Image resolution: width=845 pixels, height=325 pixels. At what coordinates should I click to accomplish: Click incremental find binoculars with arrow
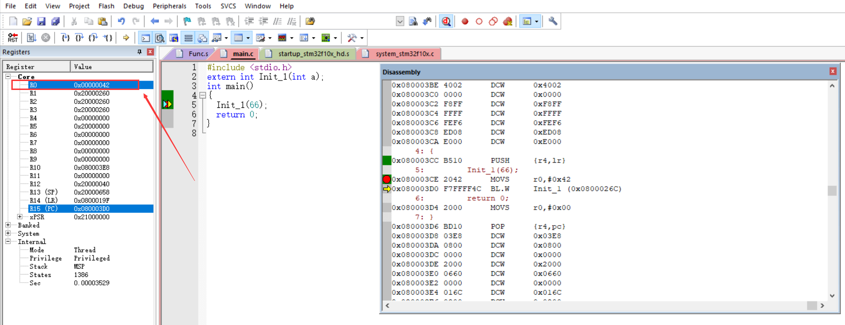point(427,21)
